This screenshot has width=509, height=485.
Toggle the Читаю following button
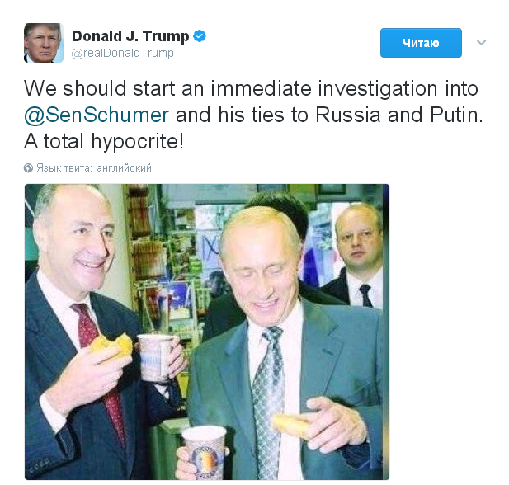(x=421, y=43)
